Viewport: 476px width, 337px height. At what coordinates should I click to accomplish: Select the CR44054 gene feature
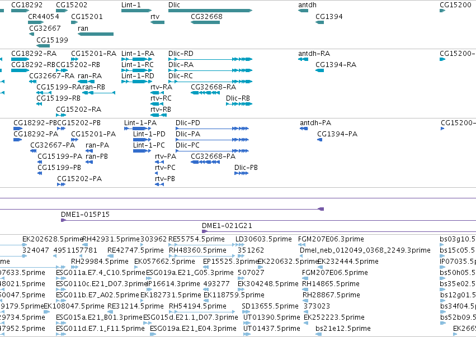(36, 22)
